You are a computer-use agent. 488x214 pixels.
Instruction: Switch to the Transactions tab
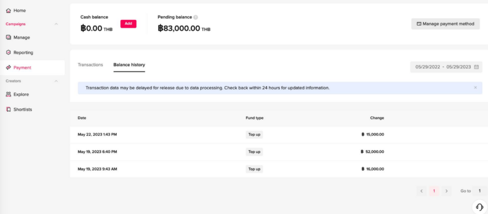90,65
